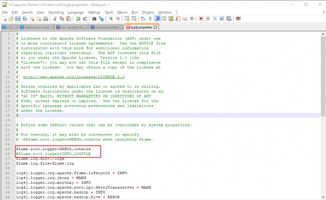Open Find with the binoculars icon
Viewport: 326px width, 200px height.
pos(94,19)
